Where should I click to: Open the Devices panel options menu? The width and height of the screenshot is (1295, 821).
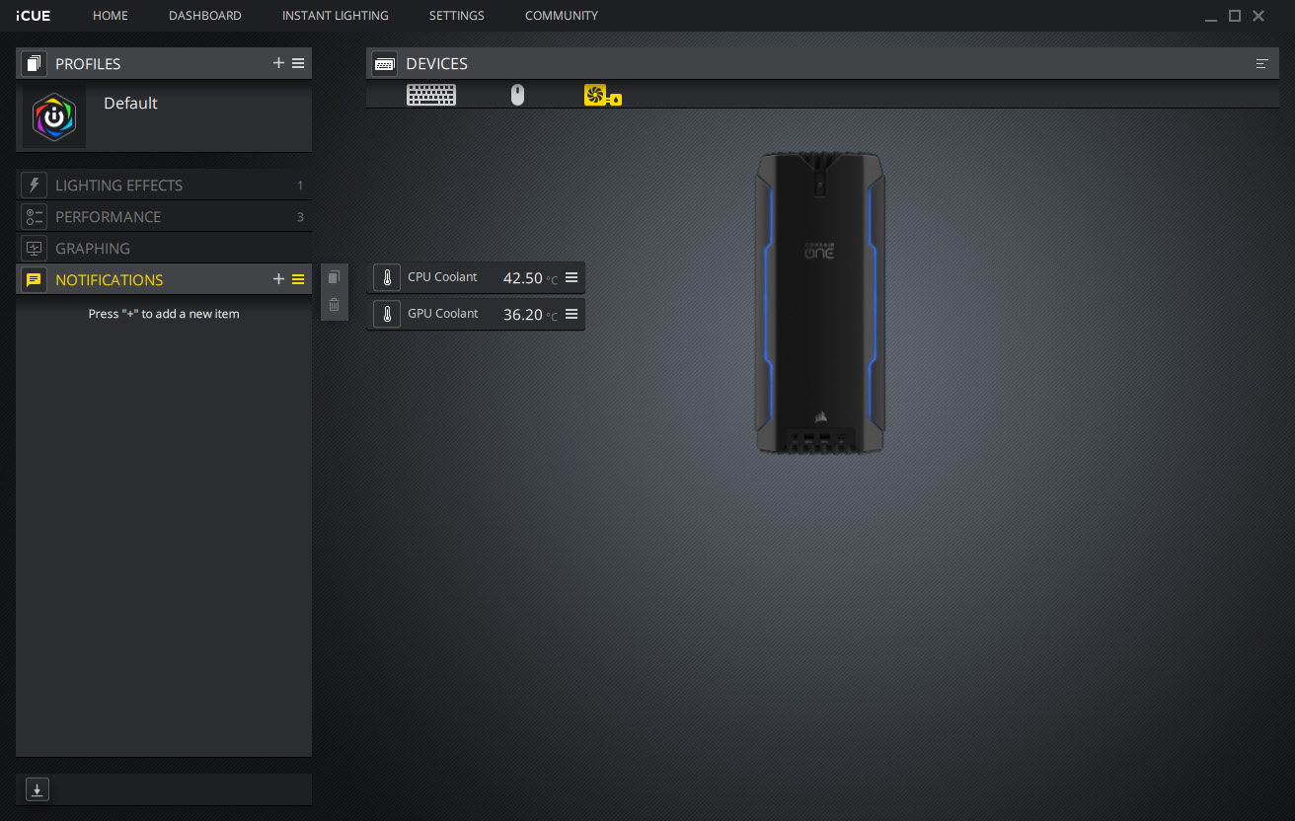click(x=1261, y=63)
